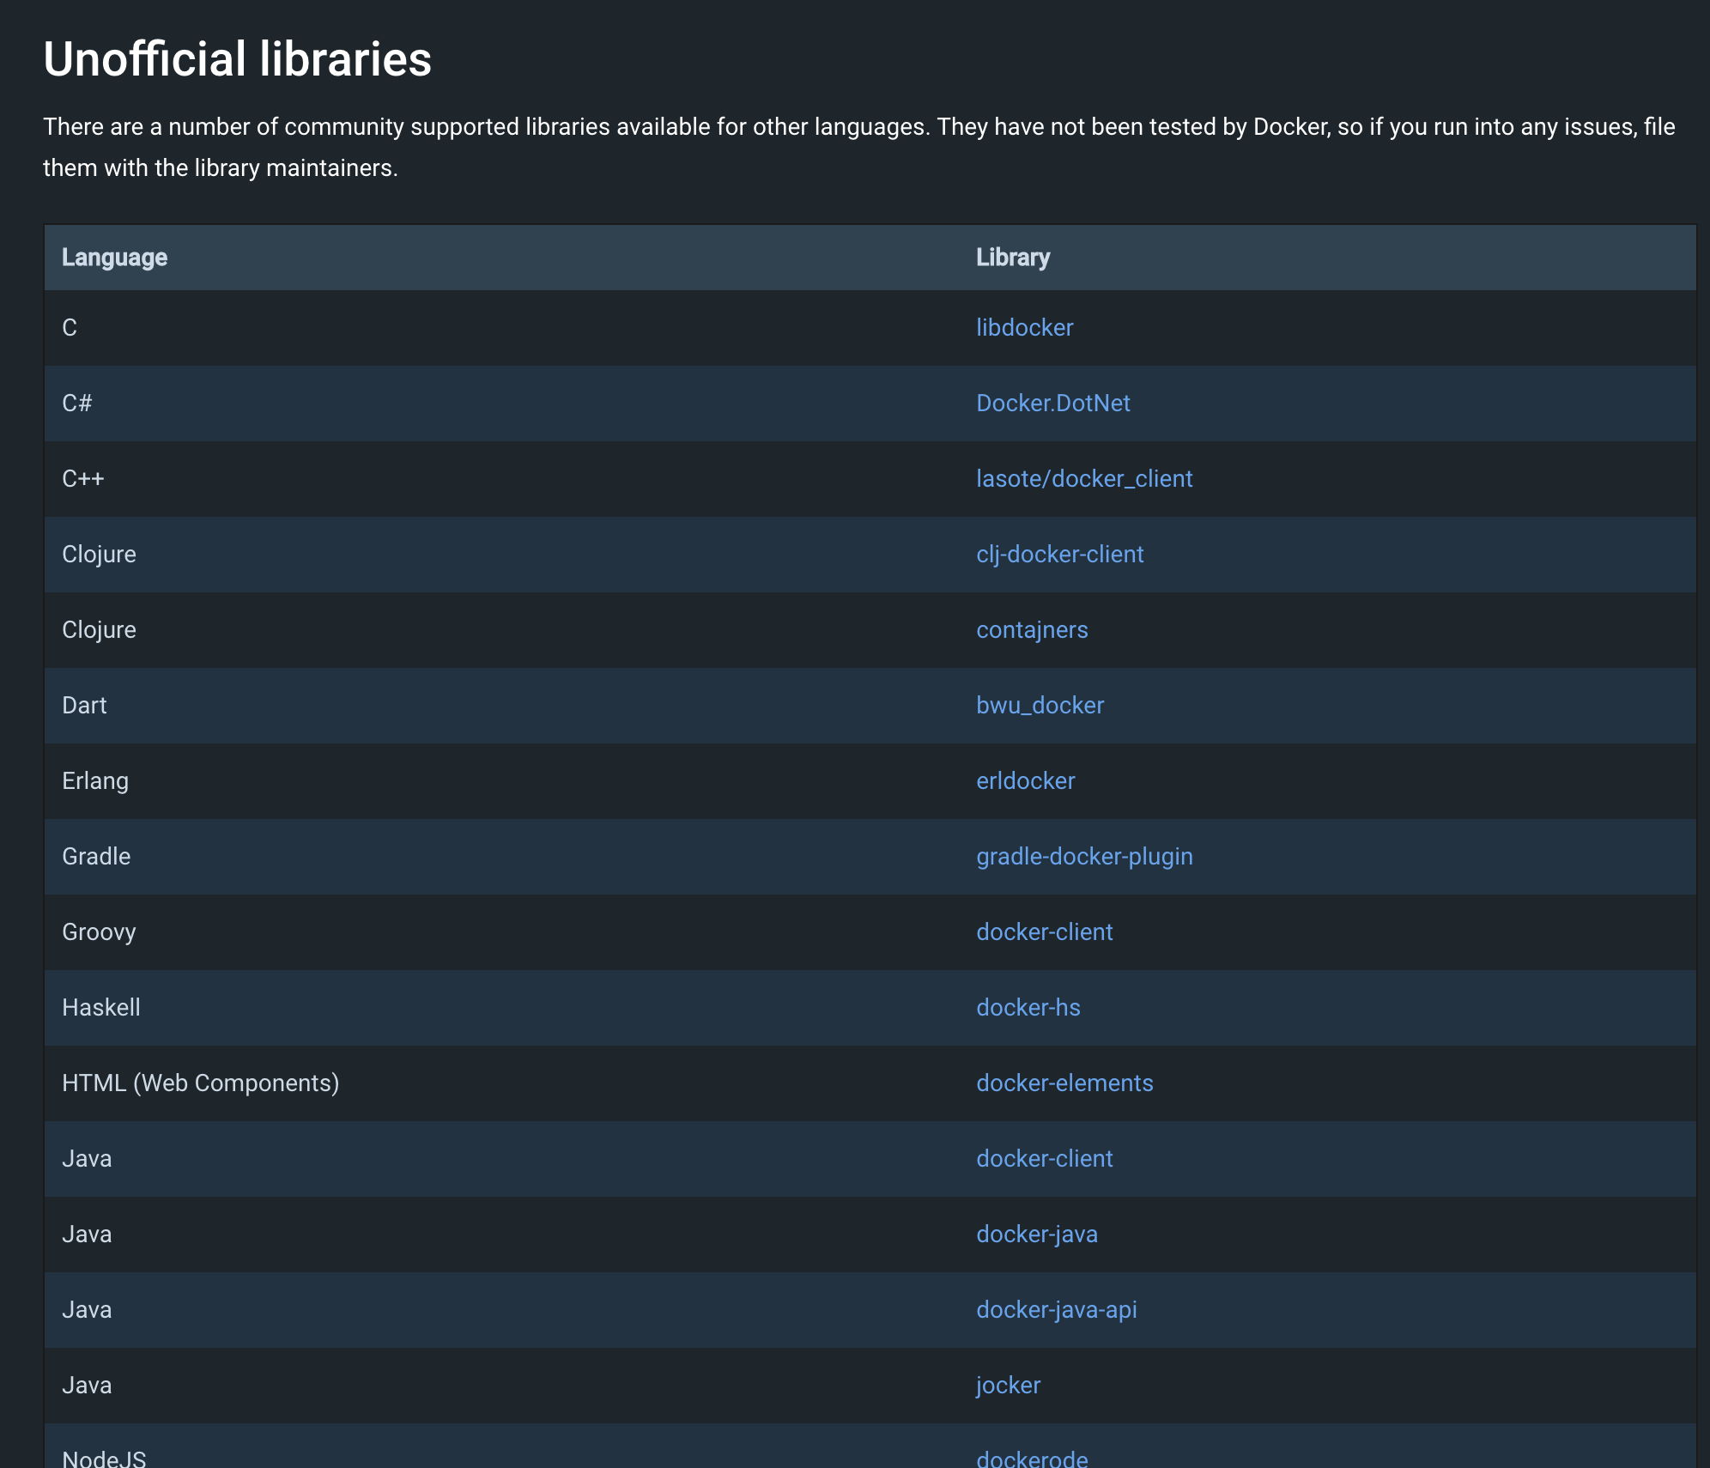The height and width of the screenshot is (1468, 1710).
Task: Open the erldocker Erlang library
Action: coord(1025,781)
